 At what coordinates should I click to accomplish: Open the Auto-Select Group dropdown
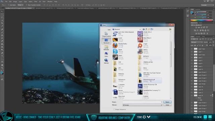tap(20, 5)
